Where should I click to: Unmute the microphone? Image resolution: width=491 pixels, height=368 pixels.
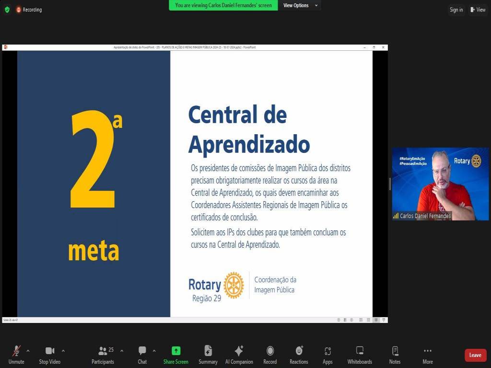point(16,355)
